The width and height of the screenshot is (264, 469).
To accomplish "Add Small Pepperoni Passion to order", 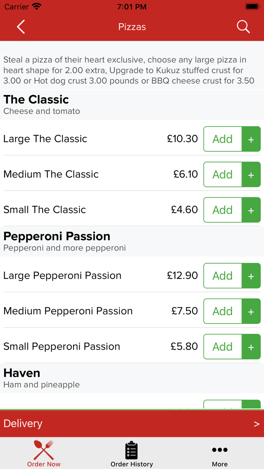I will point(223,347).
